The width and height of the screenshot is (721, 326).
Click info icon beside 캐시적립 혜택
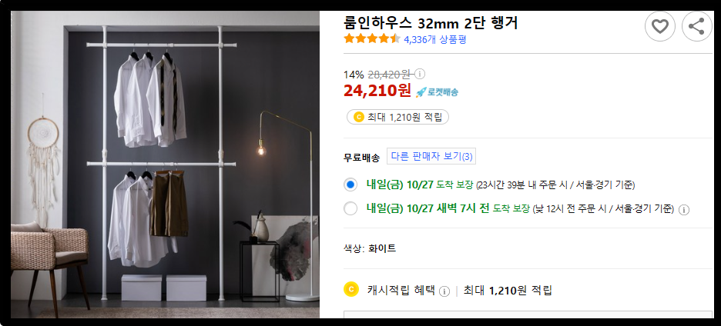pyautogui.click(x=444, y=291)
